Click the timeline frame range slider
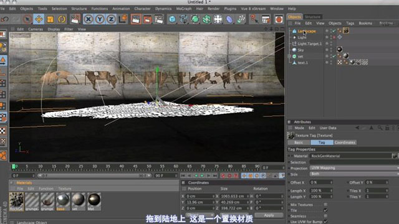This screenshot has height=224, width=399. pos(94,175)
